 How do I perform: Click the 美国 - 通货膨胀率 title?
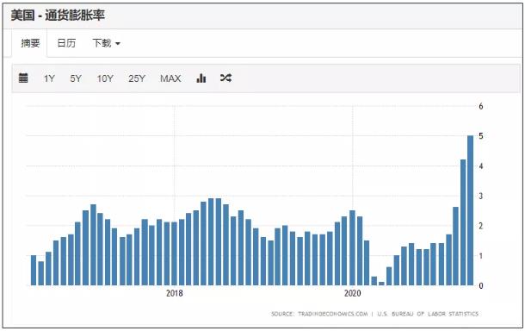click(58, 16)
